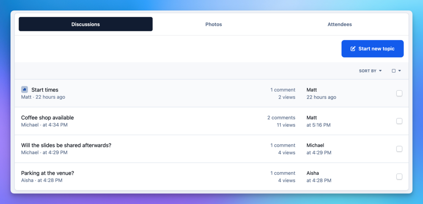The width and height of the screenshot is (423, 204).
Task: Open the Parking at the venue? topic
Action: point(47,173)
